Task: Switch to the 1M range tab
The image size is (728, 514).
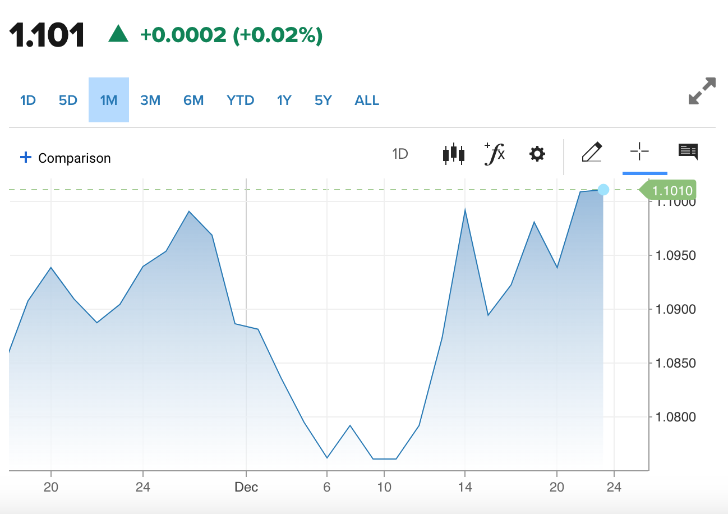Action: (x=109, y=100)
